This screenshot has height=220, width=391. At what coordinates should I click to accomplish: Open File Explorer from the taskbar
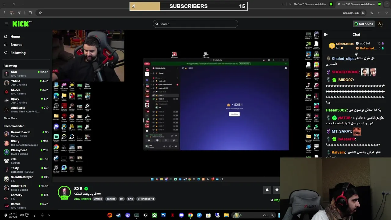pyautogui.click(x=226, y=215)
